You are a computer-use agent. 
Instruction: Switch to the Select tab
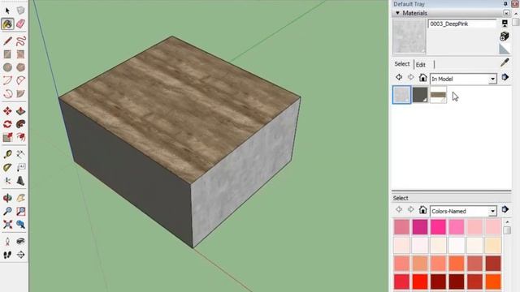[x=402, y=64]
